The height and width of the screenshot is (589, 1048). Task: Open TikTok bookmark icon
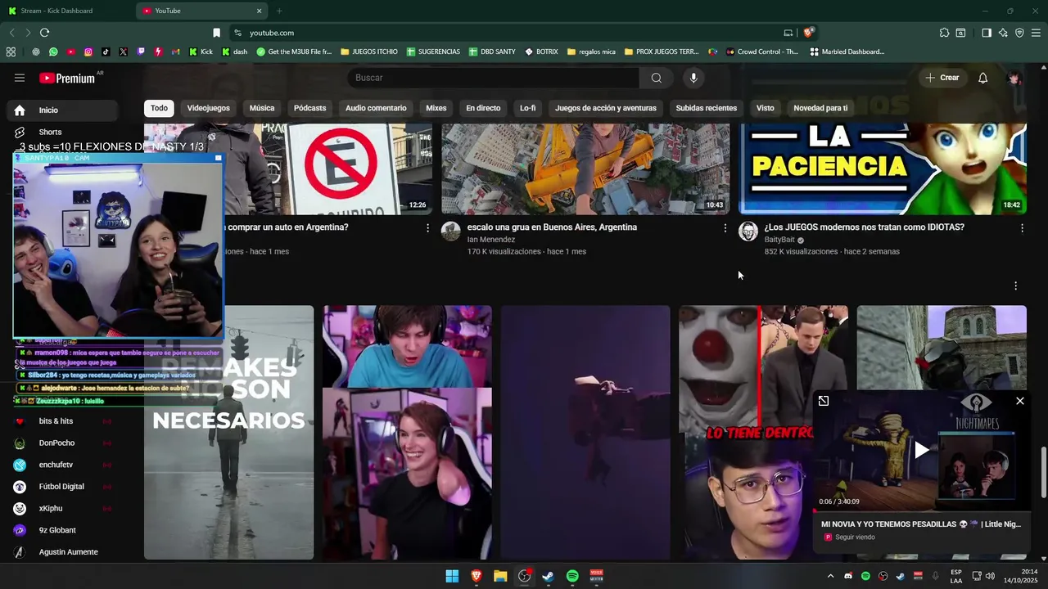pyautogui.click(x=106, y=52)
